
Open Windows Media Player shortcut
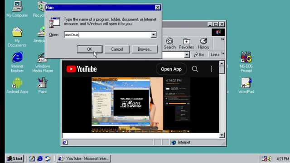(x=43, y=63)
